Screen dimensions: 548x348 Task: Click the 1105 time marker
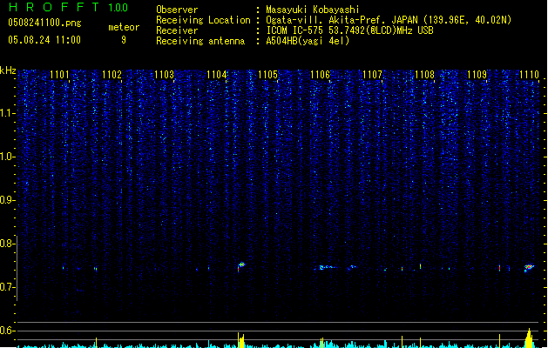267,75
